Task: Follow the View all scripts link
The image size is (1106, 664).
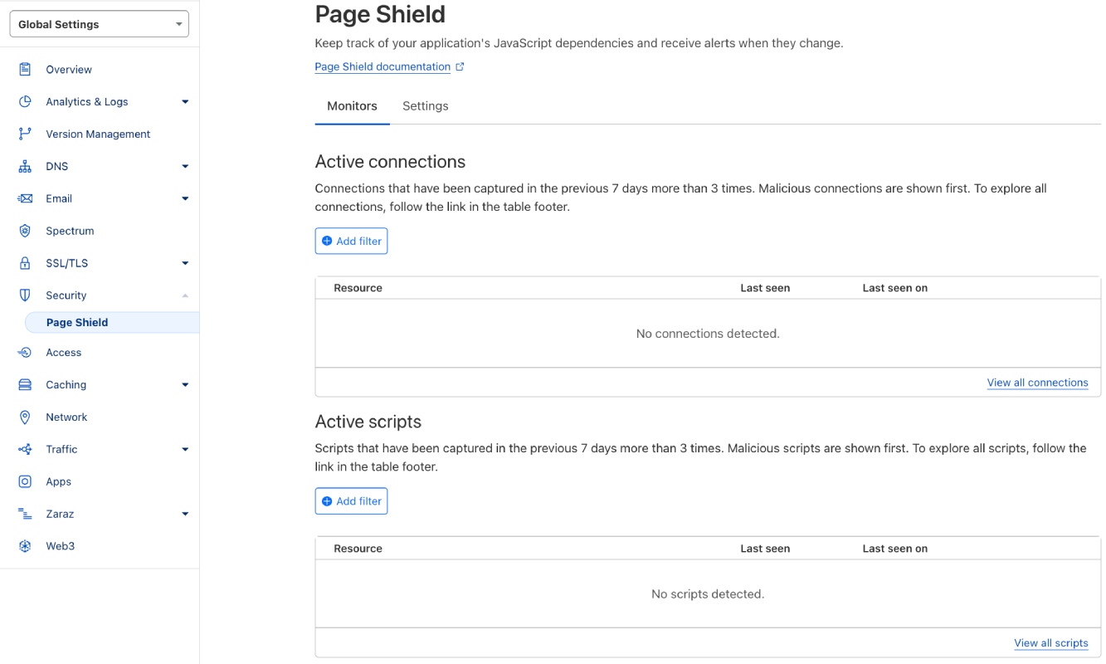Action: click(1050, 643)
